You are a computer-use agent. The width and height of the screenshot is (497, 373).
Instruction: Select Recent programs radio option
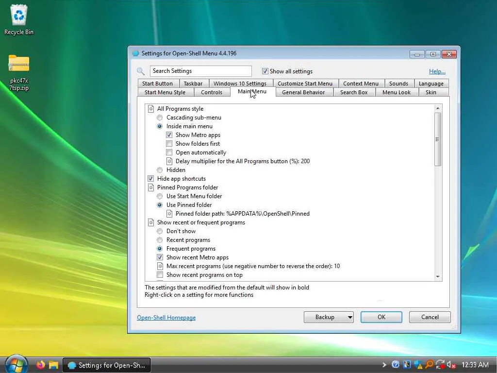(160, 240)
